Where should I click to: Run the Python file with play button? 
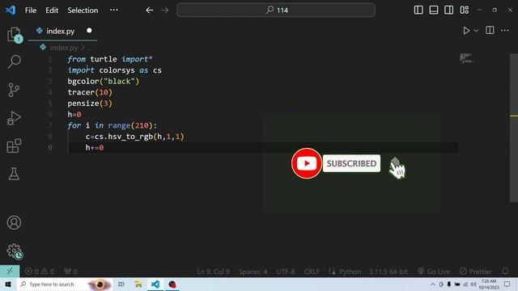click(x=466, y=31)
